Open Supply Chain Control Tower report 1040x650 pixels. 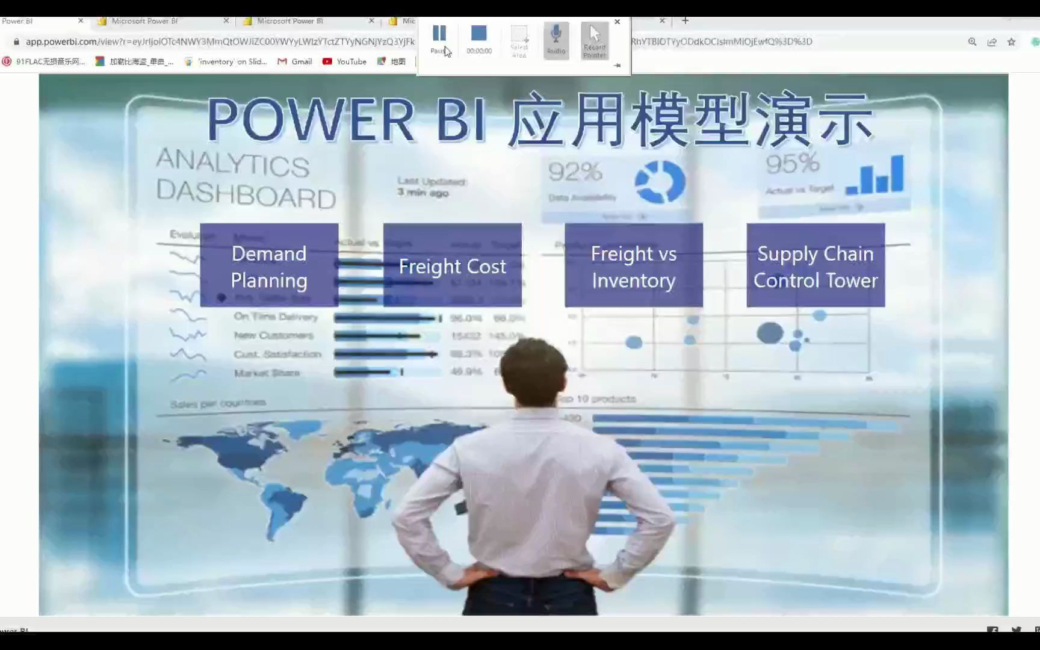(x=816, y=265)
